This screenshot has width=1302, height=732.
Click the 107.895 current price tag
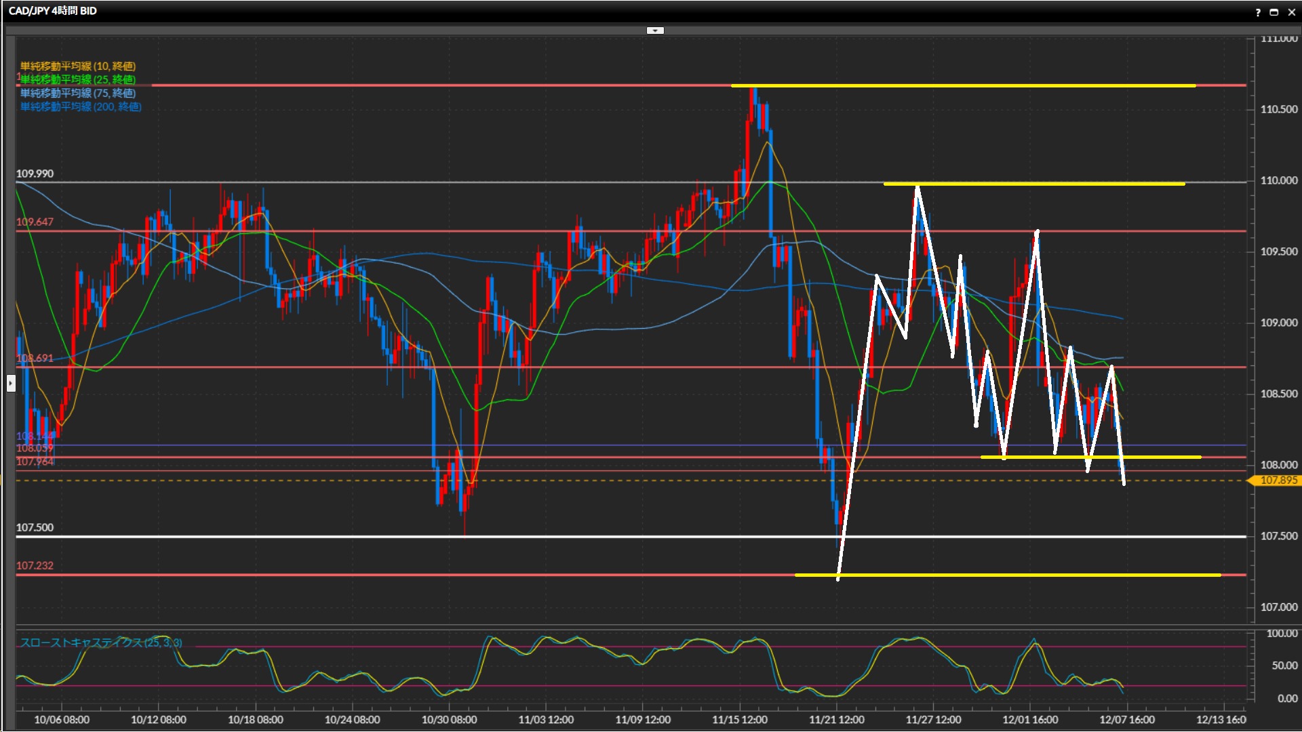[1278, 481]
